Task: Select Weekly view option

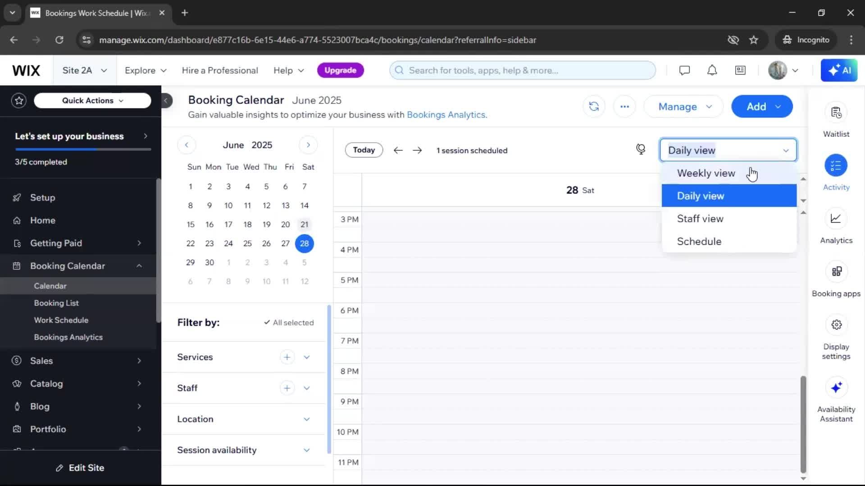Action: (x=729, y=173)
